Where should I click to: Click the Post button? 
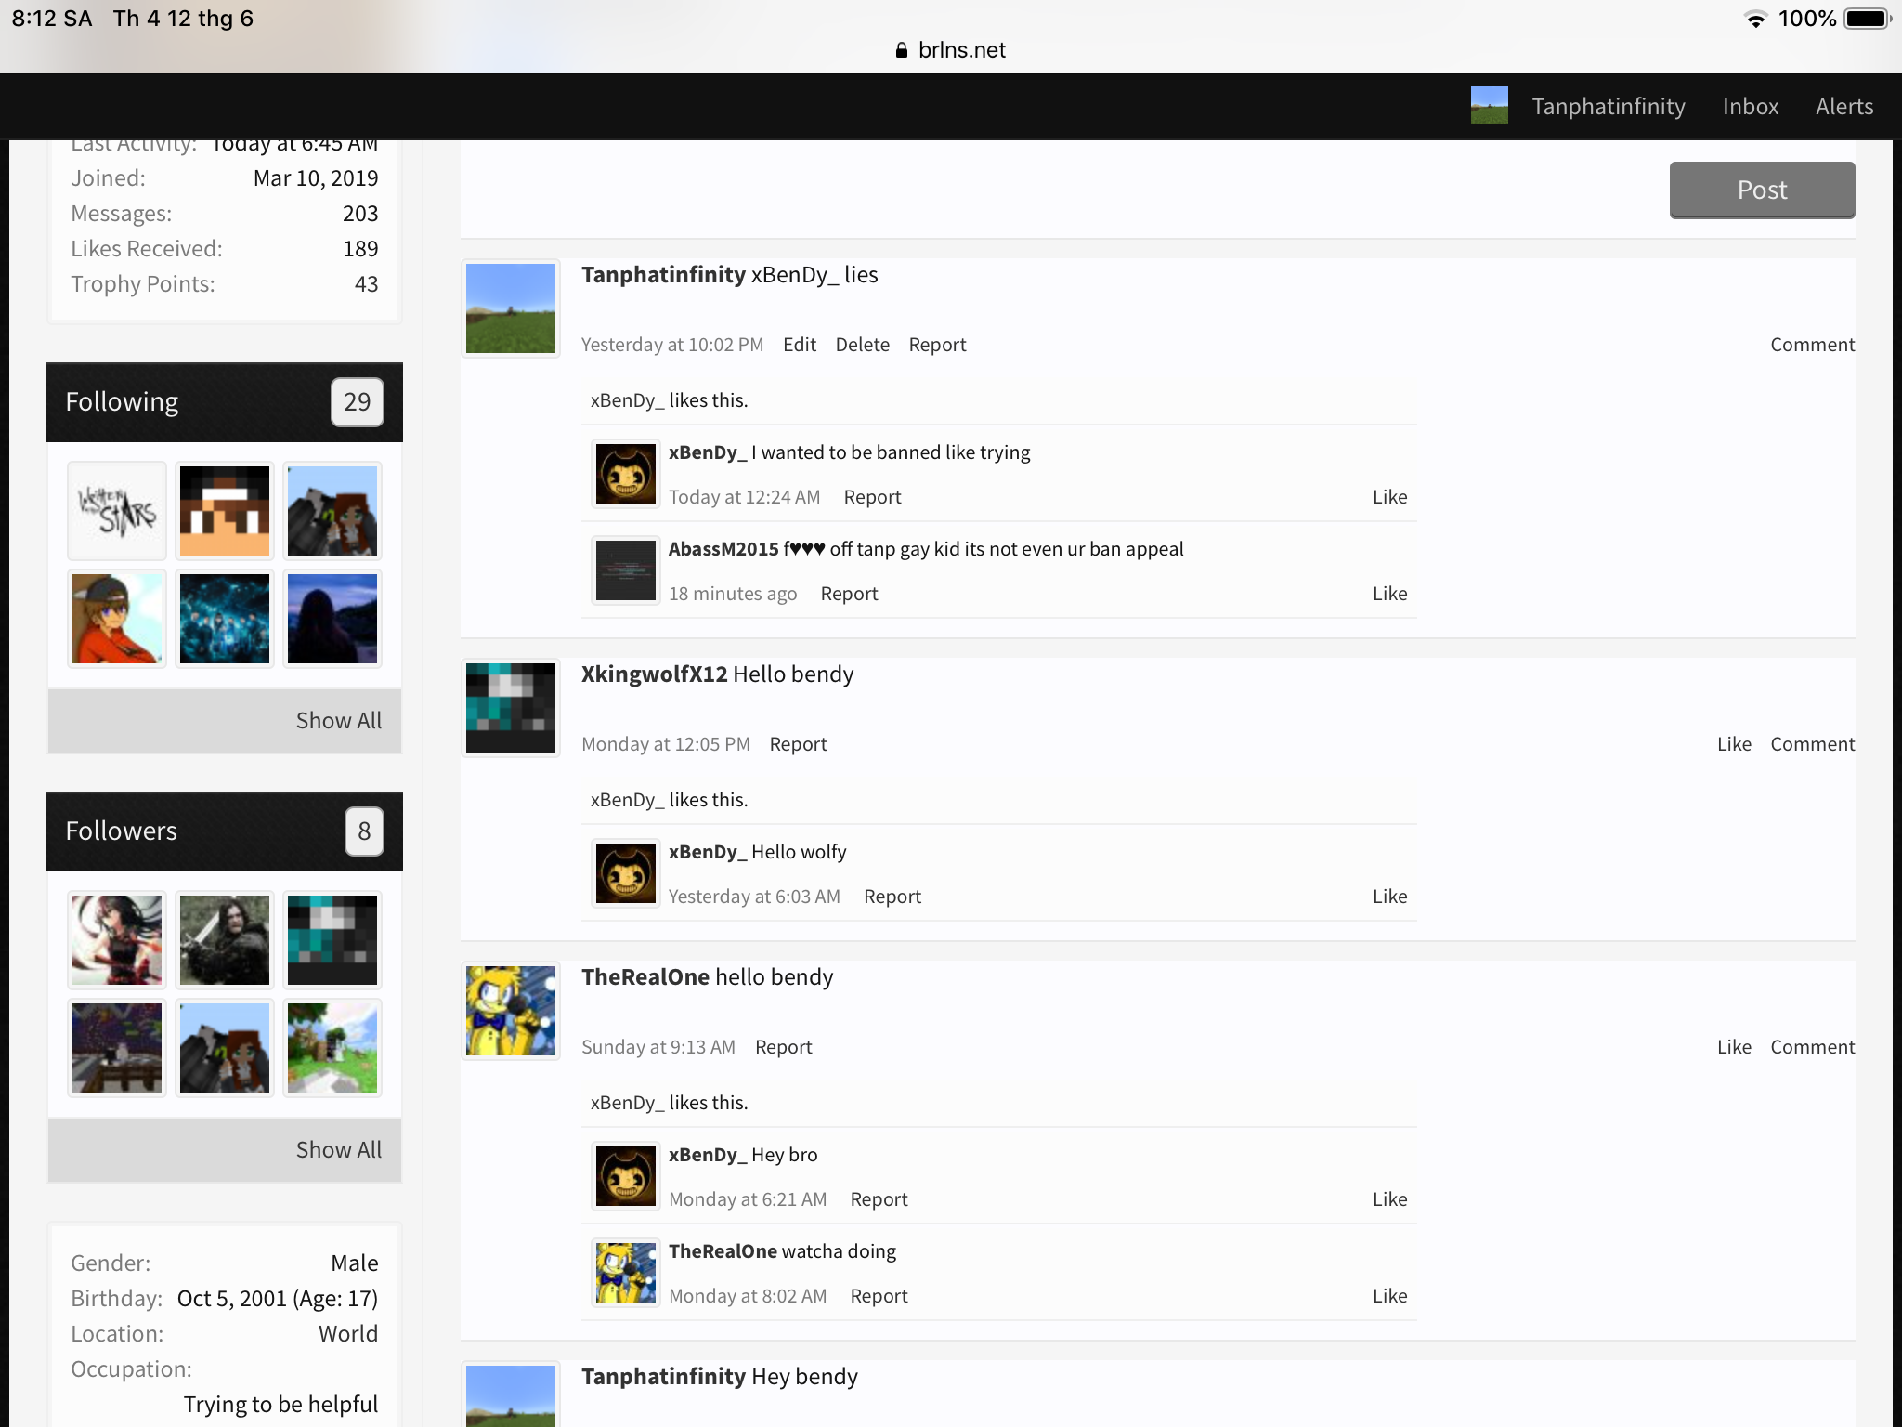(x=1762, y=190)
